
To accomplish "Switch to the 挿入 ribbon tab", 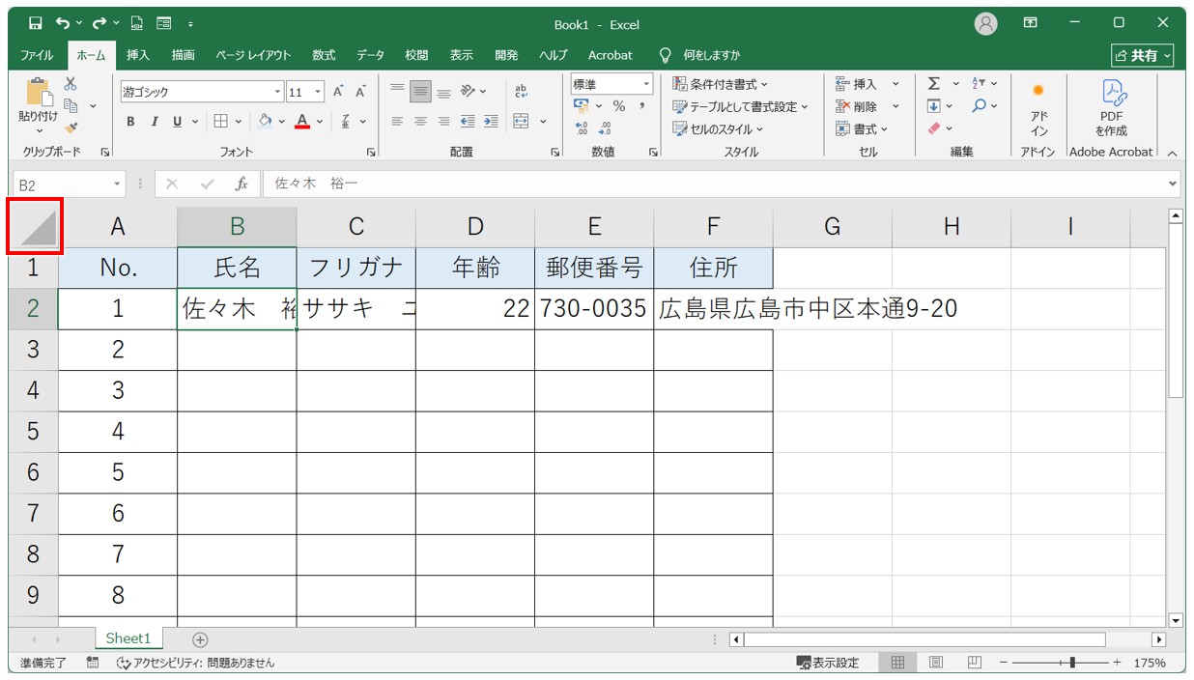I will tap(138, 55).
